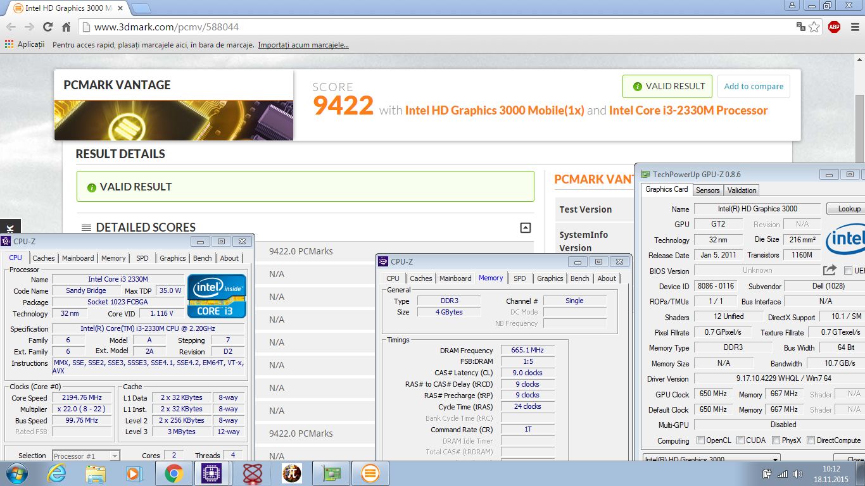The height and width of the screenshot is (486, 865).
Task: Toggle the OpenCL checkbox in GPU-Z
Action: click(x=700, y=440)
